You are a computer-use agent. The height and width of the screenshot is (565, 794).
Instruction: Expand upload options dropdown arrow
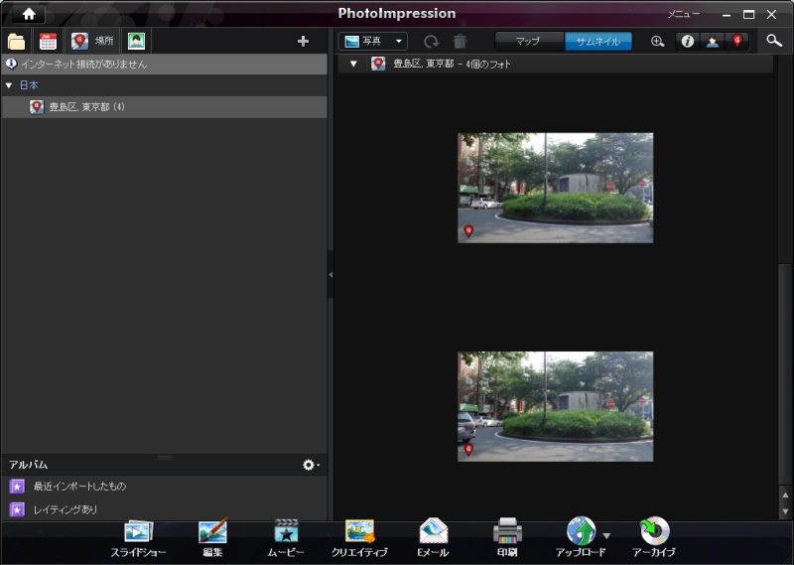[606, 535]
